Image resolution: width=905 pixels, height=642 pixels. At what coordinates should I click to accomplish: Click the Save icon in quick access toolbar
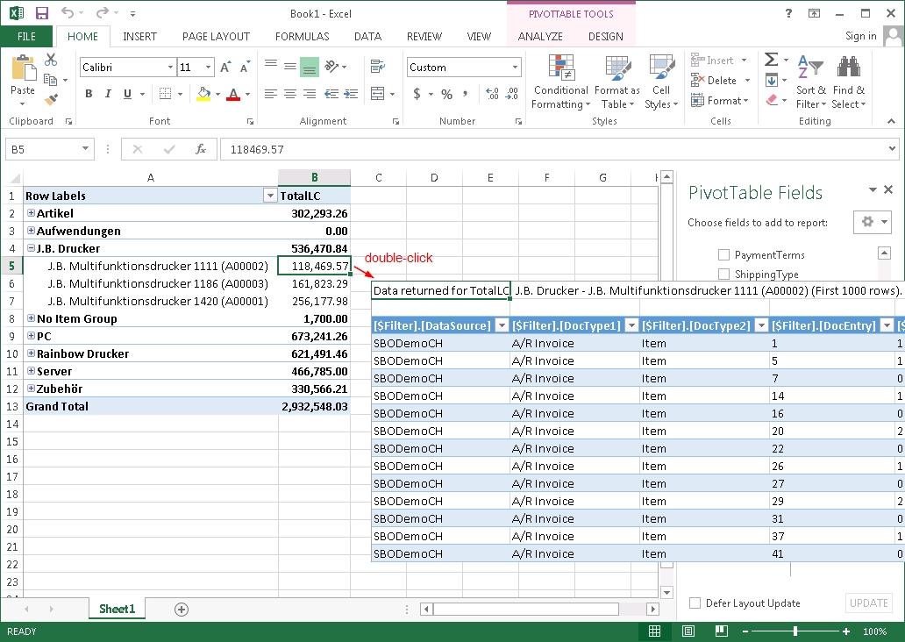pos(41,12)
